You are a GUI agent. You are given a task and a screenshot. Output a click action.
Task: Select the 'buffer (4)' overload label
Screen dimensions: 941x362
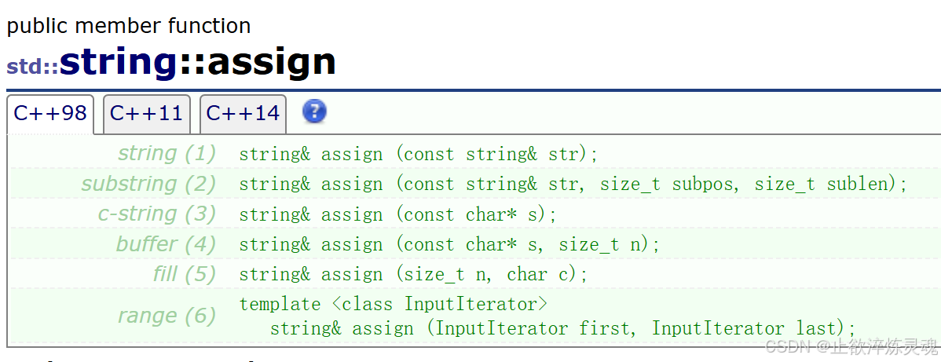point(166,243)
